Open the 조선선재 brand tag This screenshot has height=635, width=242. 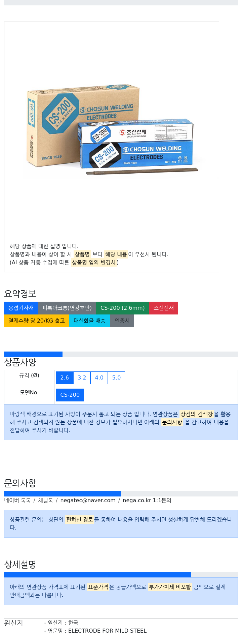164,308
